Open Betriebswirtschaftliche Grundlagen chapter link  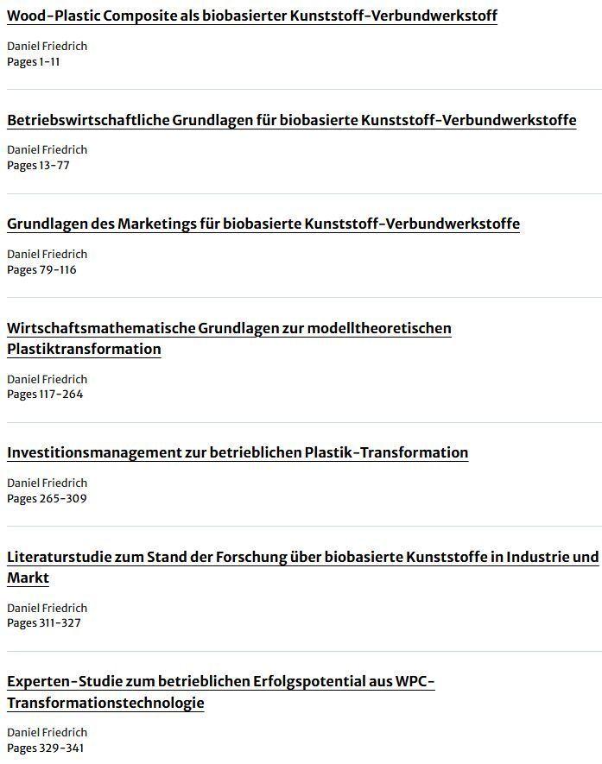coord(291,120)
